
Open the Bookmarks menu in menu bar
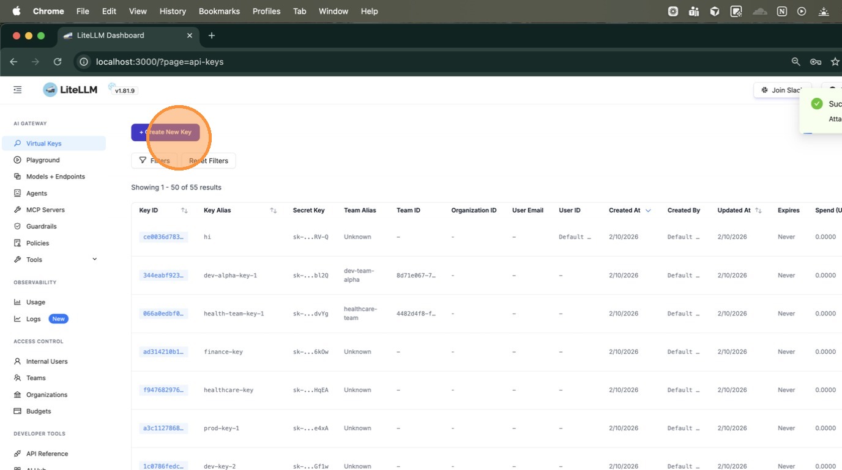[x=219, y=11]
